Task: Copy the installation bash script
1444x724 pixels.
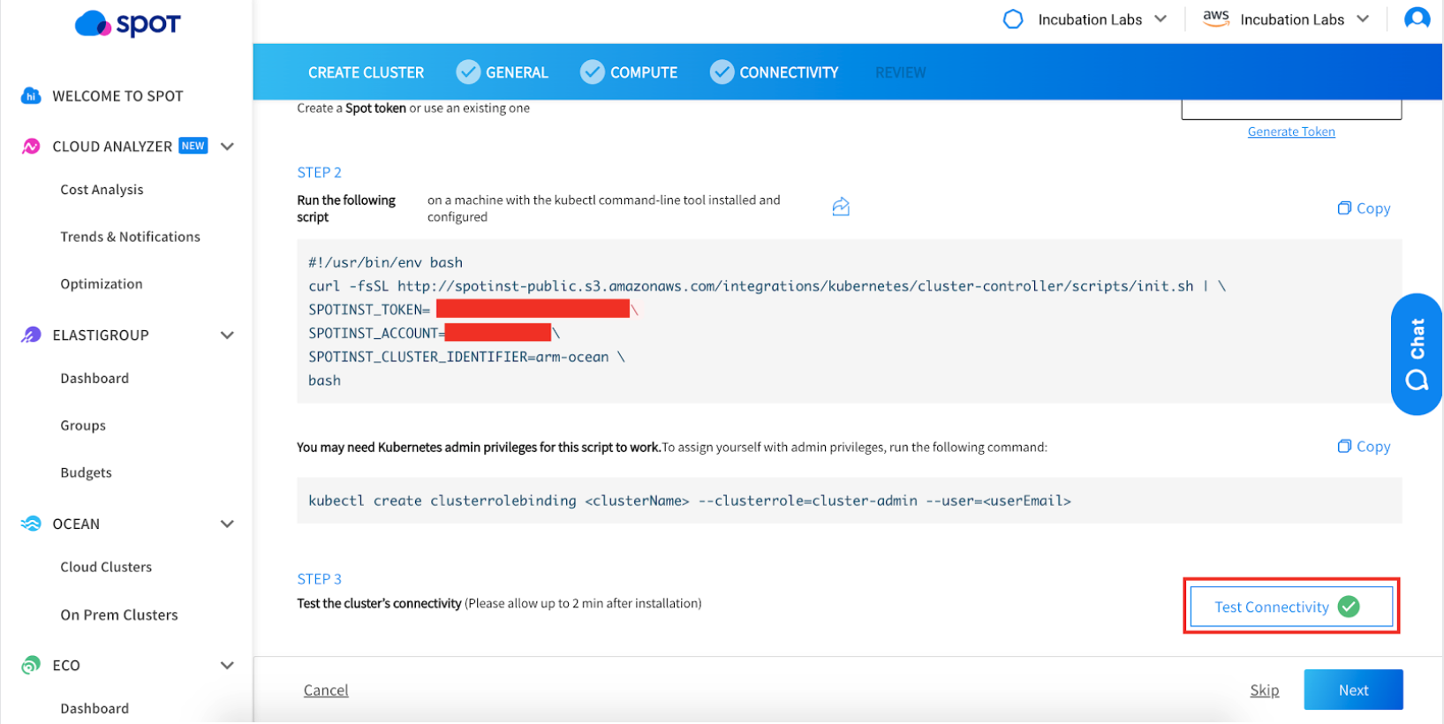Action: coord(1364,208)
